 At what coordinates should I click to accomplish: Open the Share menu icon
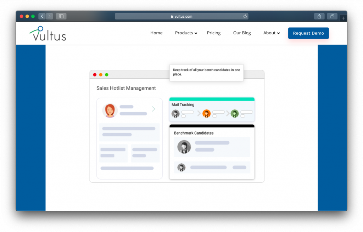coord(319,16)
